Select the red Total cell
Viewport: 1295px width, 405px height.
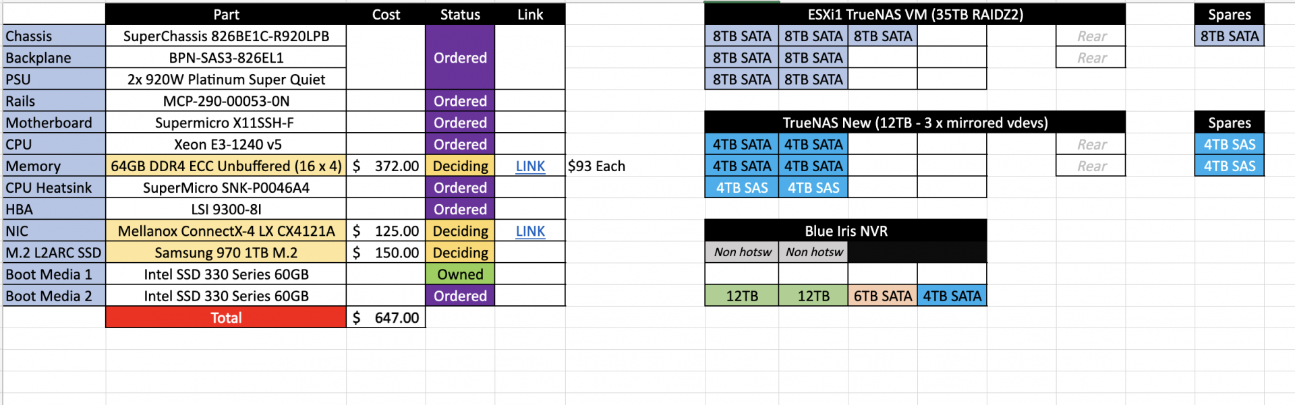click(x=226, y=317)
